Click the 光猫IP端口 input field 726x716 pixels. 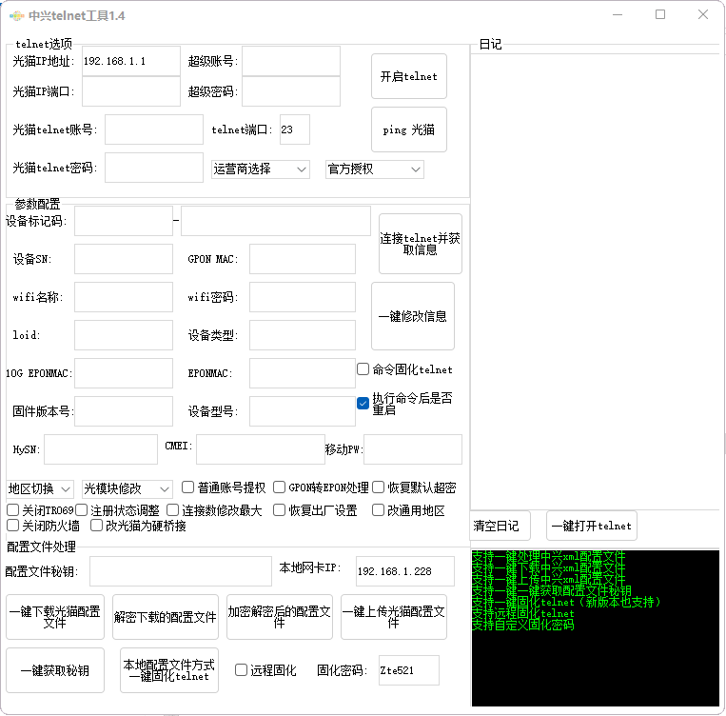(x=131, y=91)
